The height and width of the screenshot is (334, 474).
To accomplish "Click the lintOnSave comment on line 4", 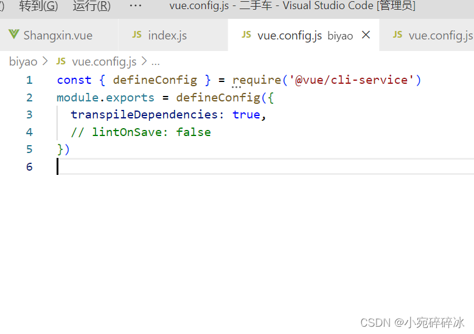I will pyautogui.click(x=141, y=132).
